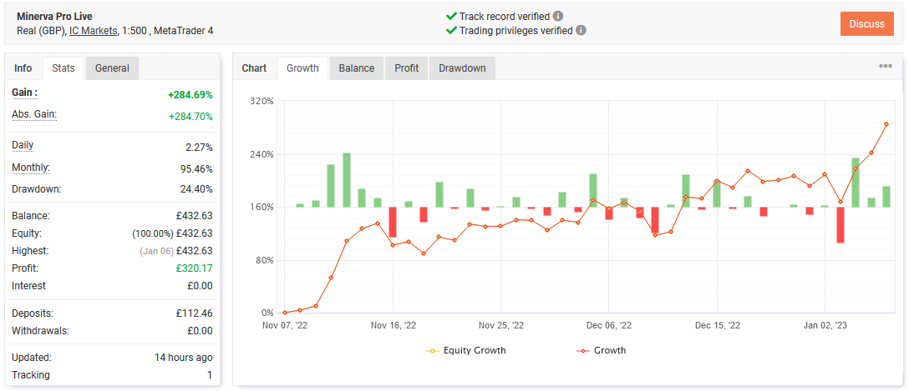The image size is (909, 391).
Task: Show the Balance chart tab
Action: 357,68
